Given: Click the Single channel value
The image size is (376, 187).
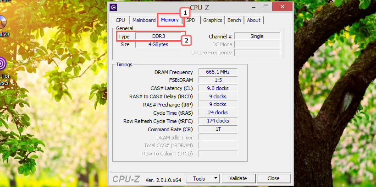Looking at the screenshot, I should (257, 36).
